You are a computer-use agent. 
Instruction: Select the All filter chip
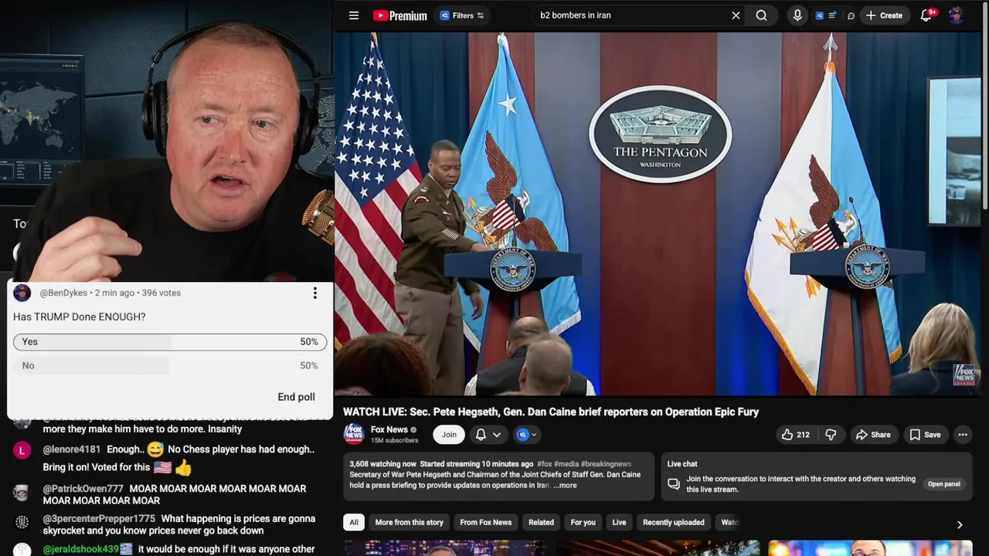tap(354, 523)
